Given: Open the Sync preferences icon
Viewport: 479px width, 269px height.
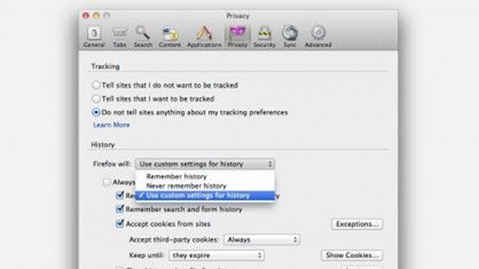Looking at the screenshot, I should coord(290,36).
